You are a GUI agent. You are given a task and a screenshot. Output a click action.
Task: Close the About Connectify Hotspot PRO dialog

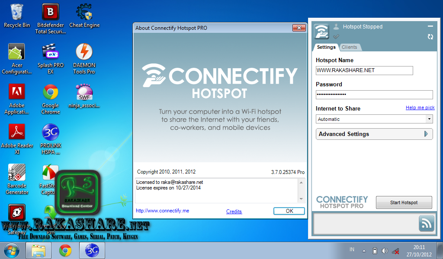[299, 28]
